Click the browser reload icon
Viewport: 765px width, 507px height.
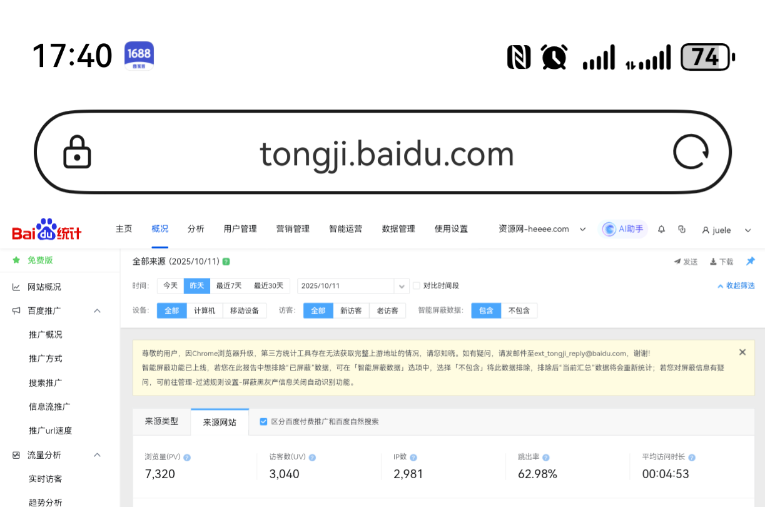pos(691,152)
